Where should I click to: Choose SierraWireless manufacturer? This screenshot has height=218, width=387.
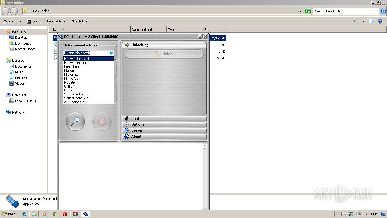tap(89, 94)
